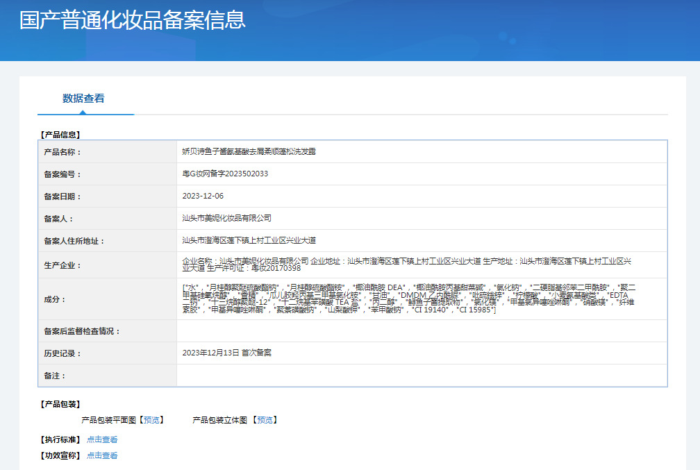The width and height of the screenshot is (700, 470).
Task: Open the 产品包装平面图 预览 link
Action: [x=151, y=420]
